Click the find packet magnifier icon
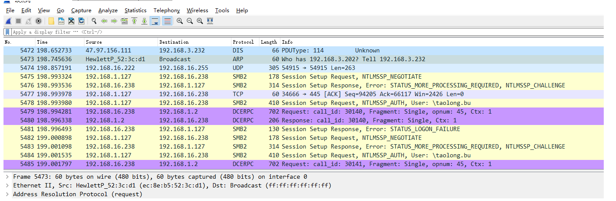 (94, 21)
